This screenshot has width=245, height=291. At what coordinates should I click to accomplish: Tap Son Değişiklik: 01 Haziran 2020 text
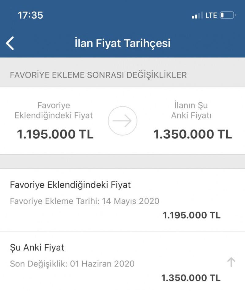click(x=72, y=264)
